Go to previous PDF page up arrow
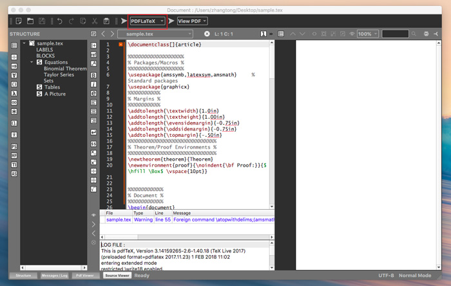Viewport: 451px width, 286px height. point(293,34)
